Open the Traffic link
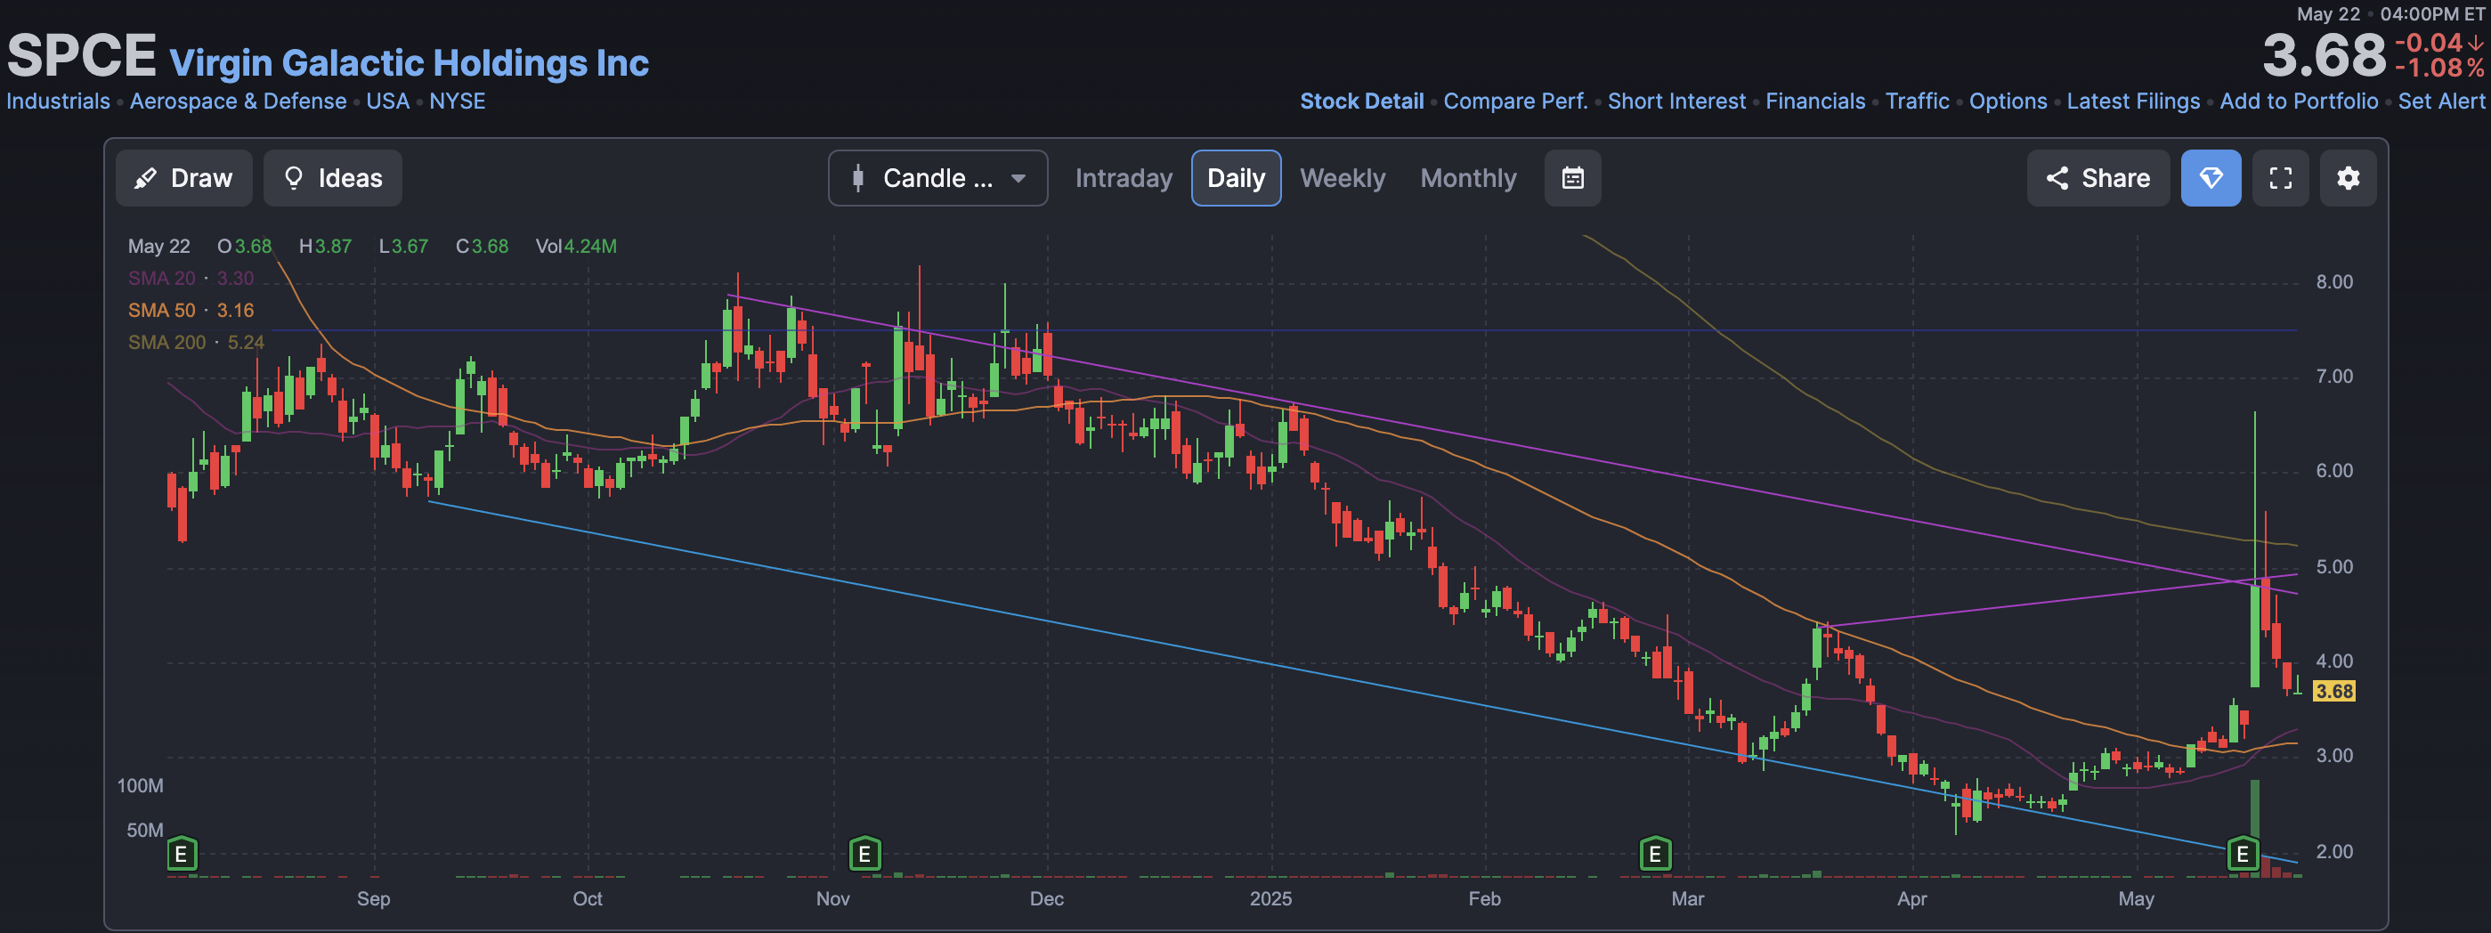The height and width of the screenshot is (933, 2491). [1917, 101]
